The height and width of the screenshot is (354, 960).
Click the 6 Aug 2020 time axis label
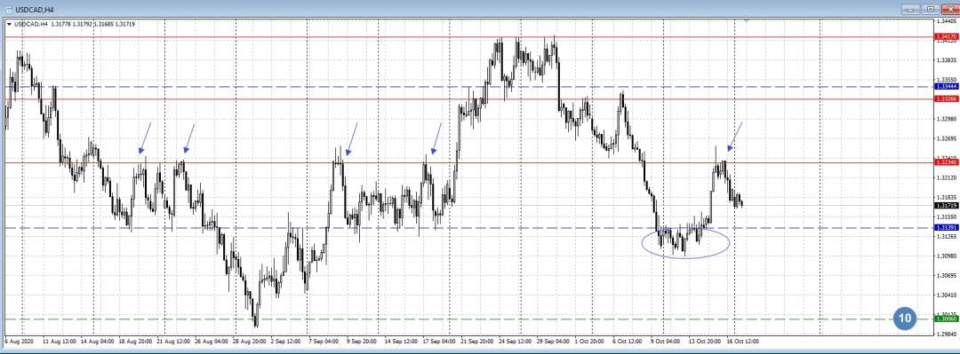pyautogui.click(x=19, y=342)
